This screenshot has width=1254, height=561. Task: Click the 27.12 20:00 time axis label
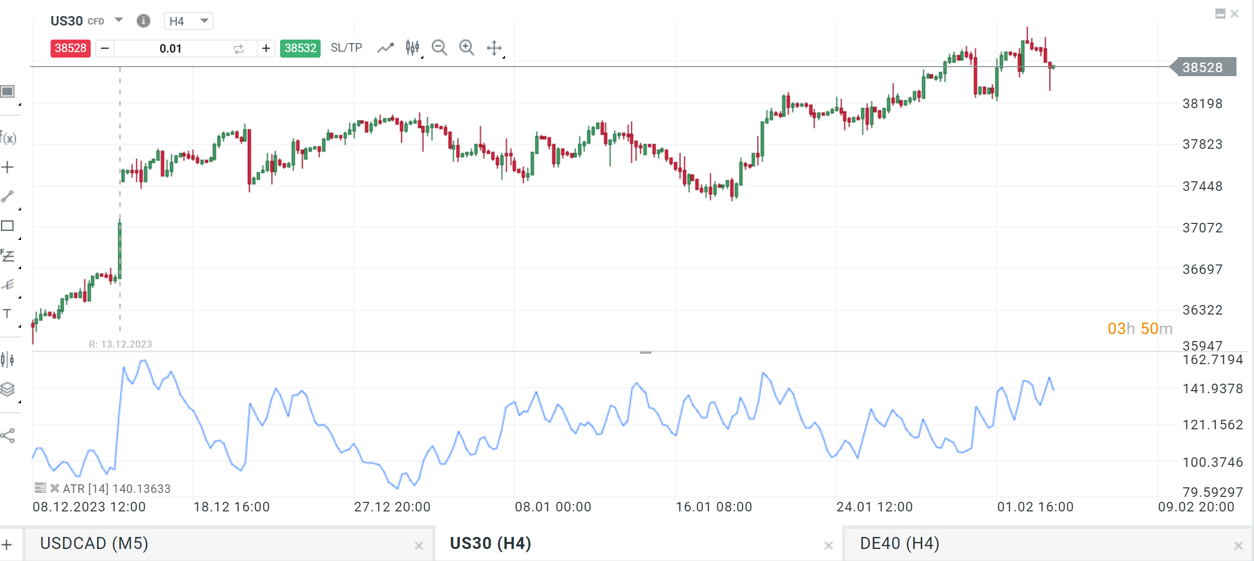tap(392, 507)
